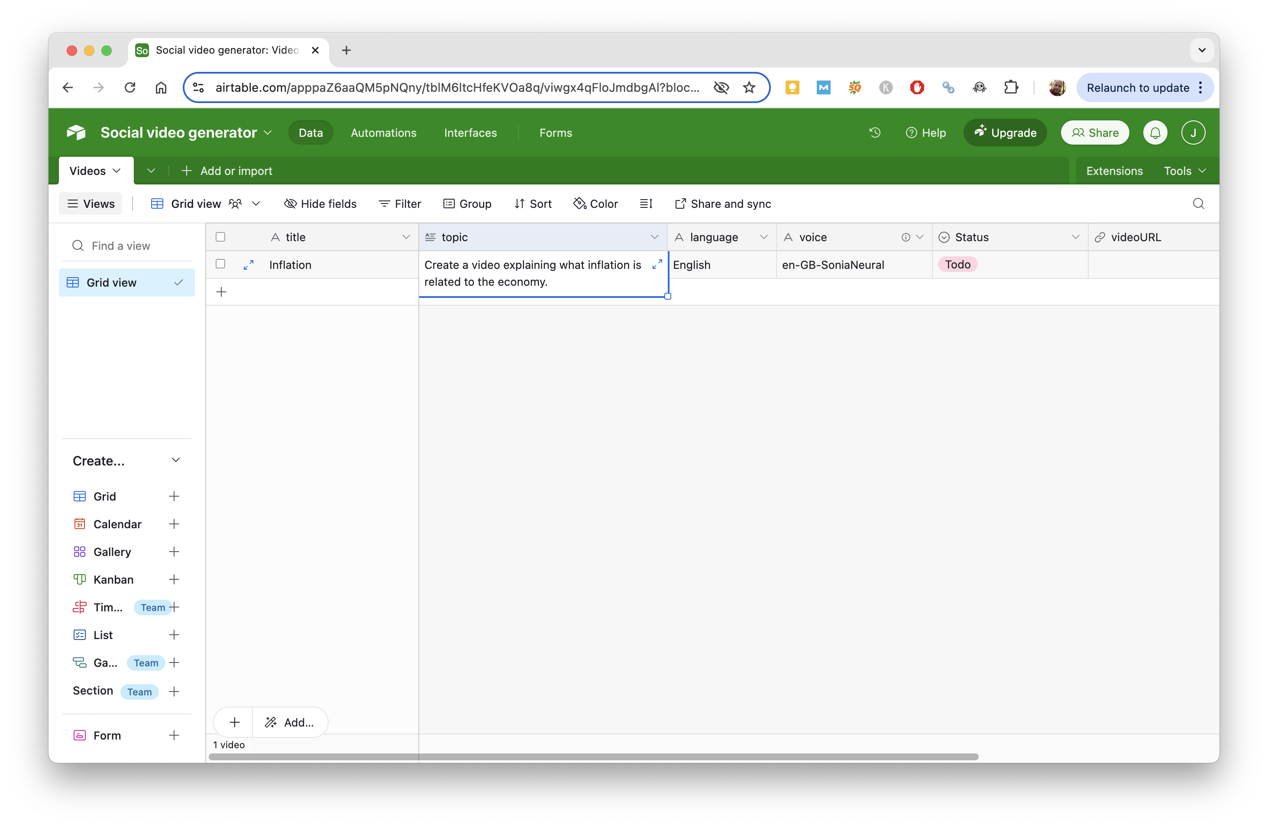Click the Filter icon in toolbar
Screen dimensions: 1268x827
click(x=398, y=203)
